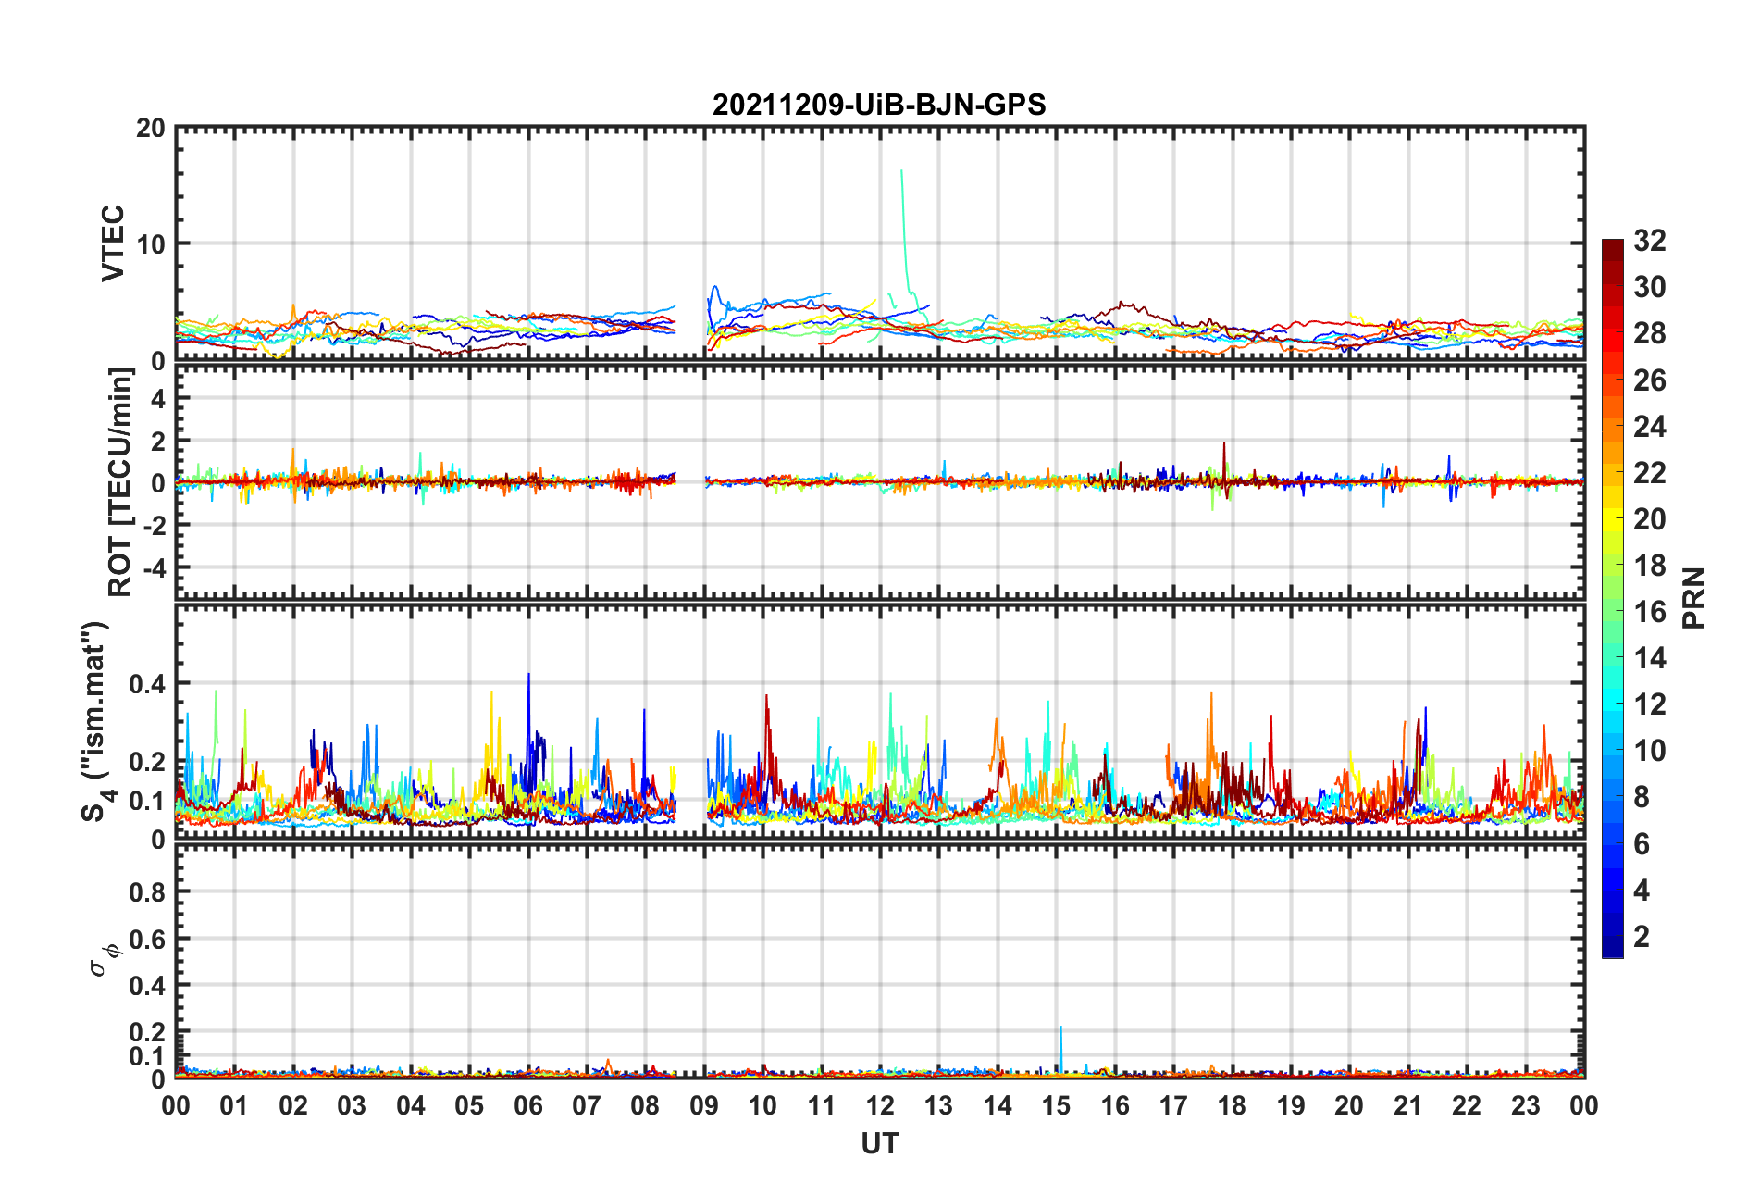Click colorbar tick label 30
The image size is (1760, 1196).
point(1650,287)
